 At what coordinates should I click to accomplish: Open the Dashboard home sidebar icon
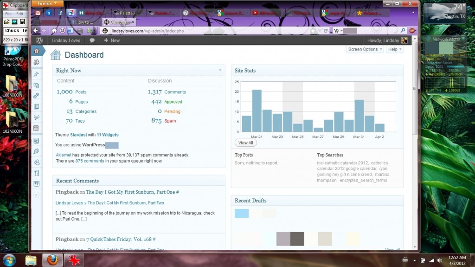pyautogui.click(x=37, y=51)
